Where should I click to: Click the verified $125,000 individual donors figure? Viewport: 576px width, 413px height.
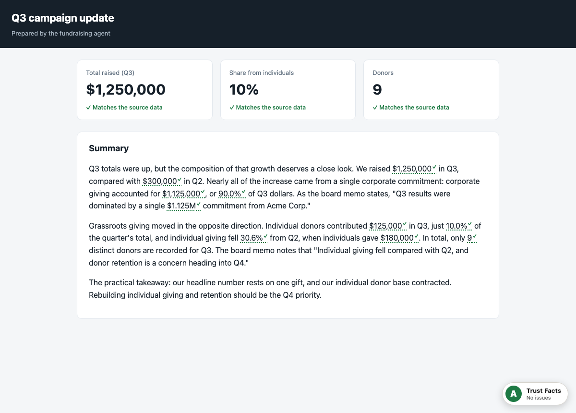pos(388,226)
